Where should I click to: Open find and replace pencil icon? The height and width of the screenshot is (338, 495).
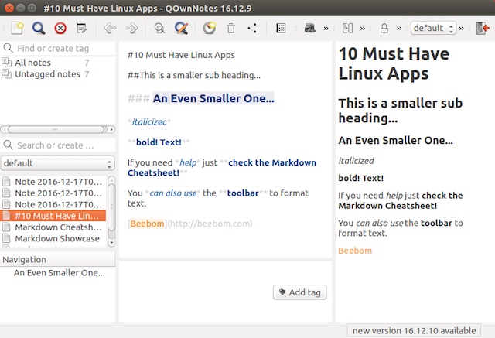click(x=182, y=28)
